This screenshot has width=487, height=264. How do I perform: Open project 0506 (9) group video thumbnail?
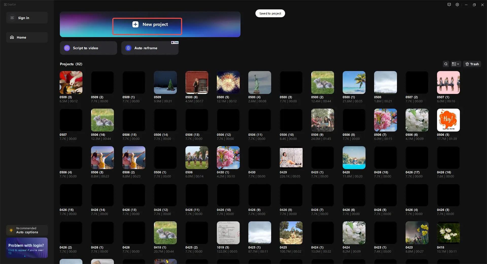click(x=322, y=120)
